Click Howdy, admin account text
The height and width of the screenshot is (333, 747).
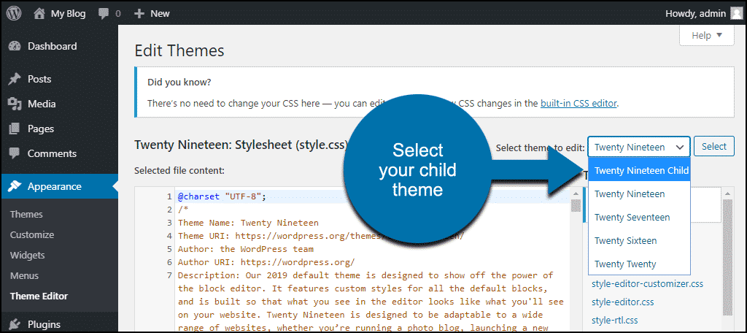tap(695, 14)
